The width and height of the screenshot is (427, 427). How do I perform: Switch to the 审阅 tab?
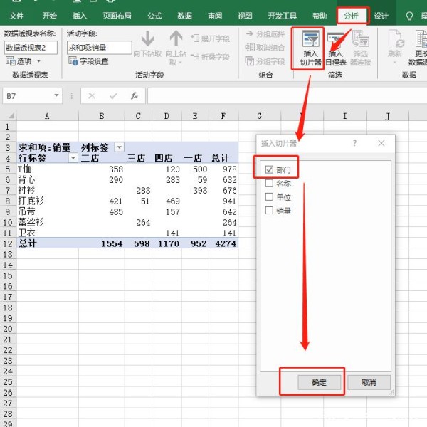click(x=215, y=16)
